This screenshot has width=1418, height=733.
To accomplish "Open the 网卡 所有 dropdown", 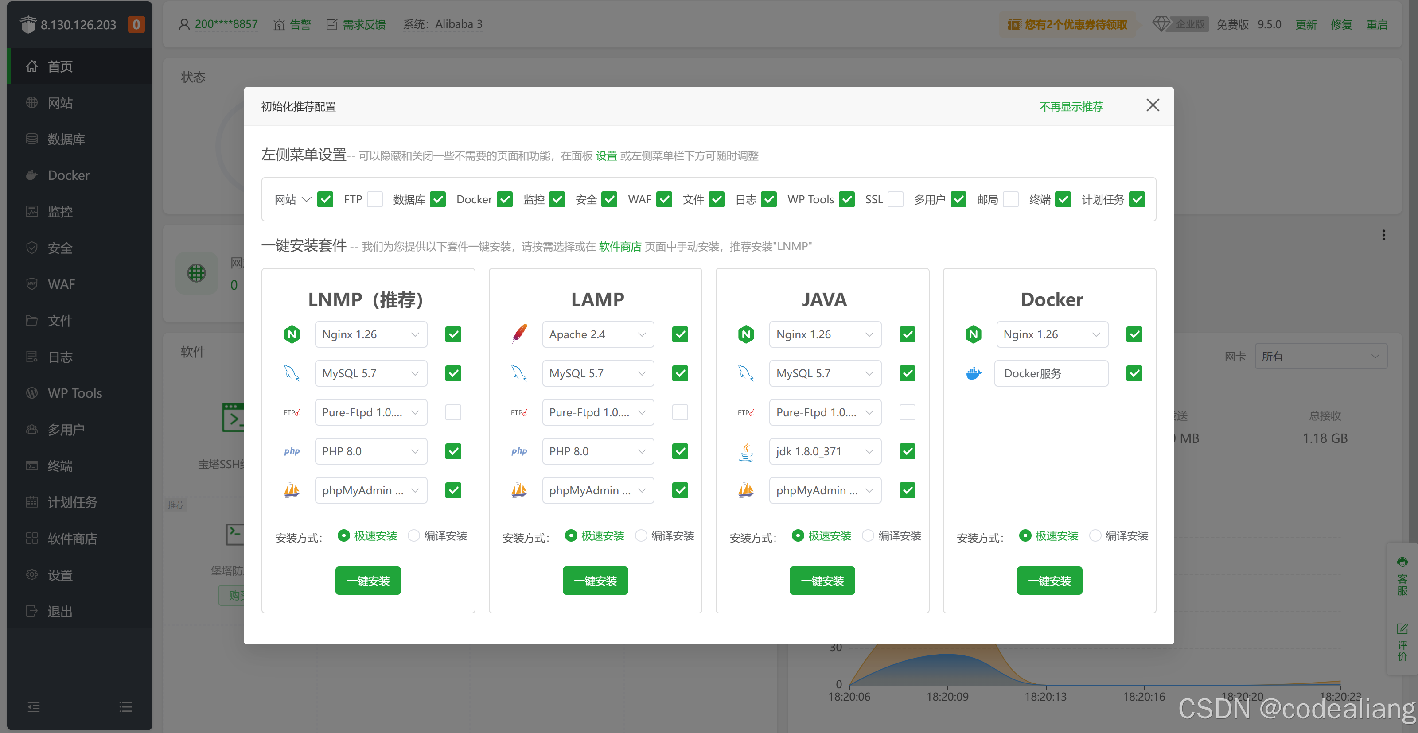I will click(x=1321, y=356).
